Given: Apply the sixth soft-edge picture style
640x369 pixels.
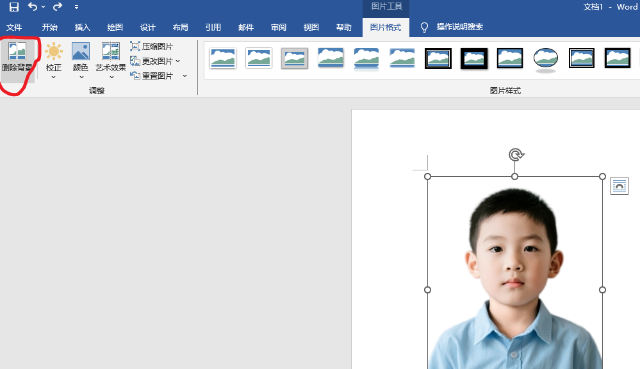Looking at the screenshot, I should [x=402, y=58].
